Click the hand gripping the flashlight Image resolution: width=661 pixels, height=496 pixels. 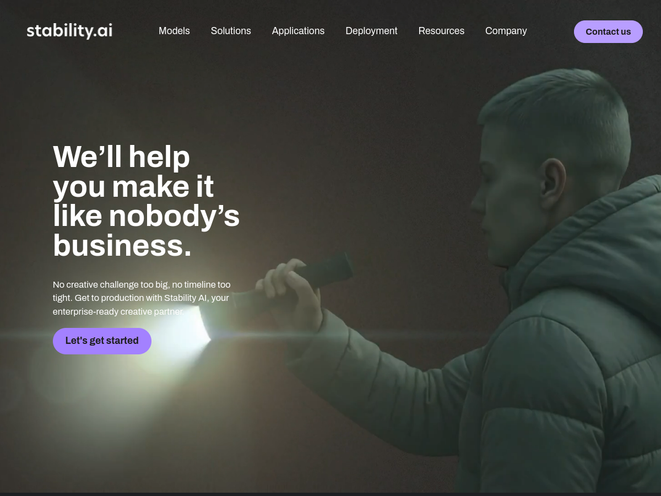[290, 292]
